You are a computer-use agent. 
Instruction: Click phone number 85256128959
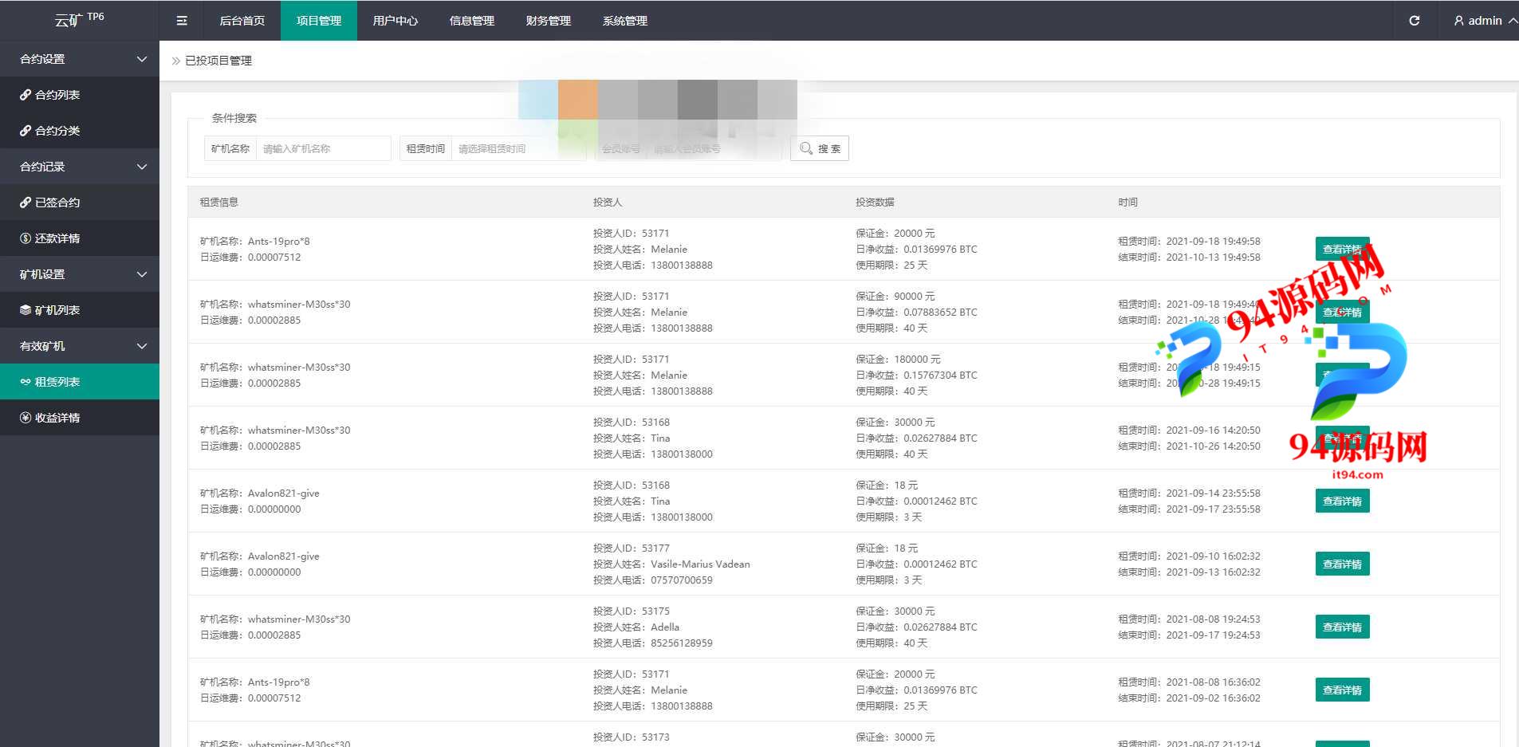point(682,643)
